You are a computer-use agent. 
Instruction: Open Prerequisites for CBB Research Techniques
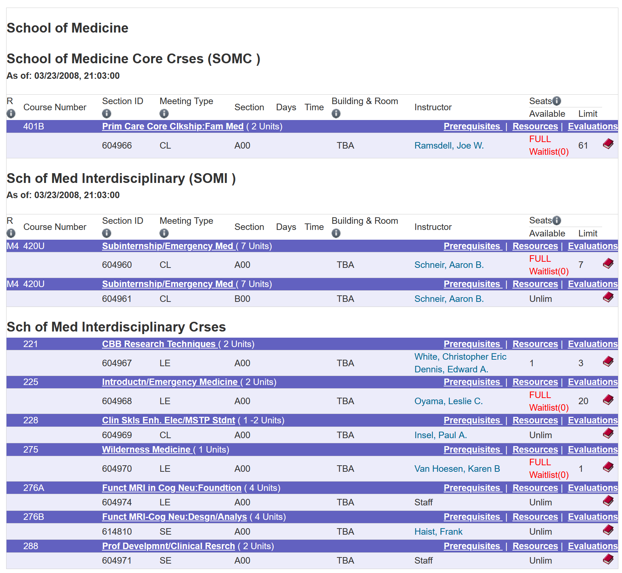[473, 344]
